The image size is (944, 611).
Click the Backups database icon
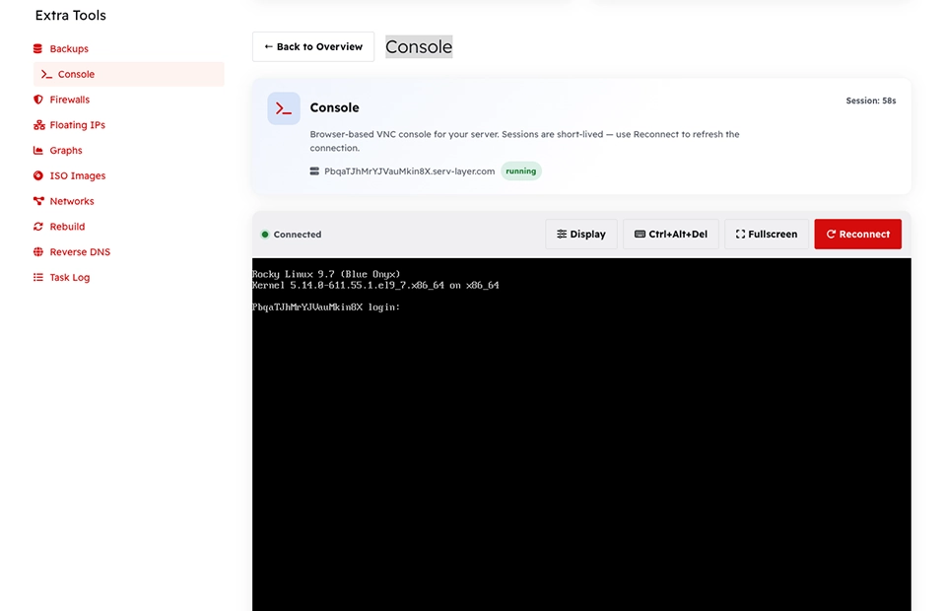[37, 48]
